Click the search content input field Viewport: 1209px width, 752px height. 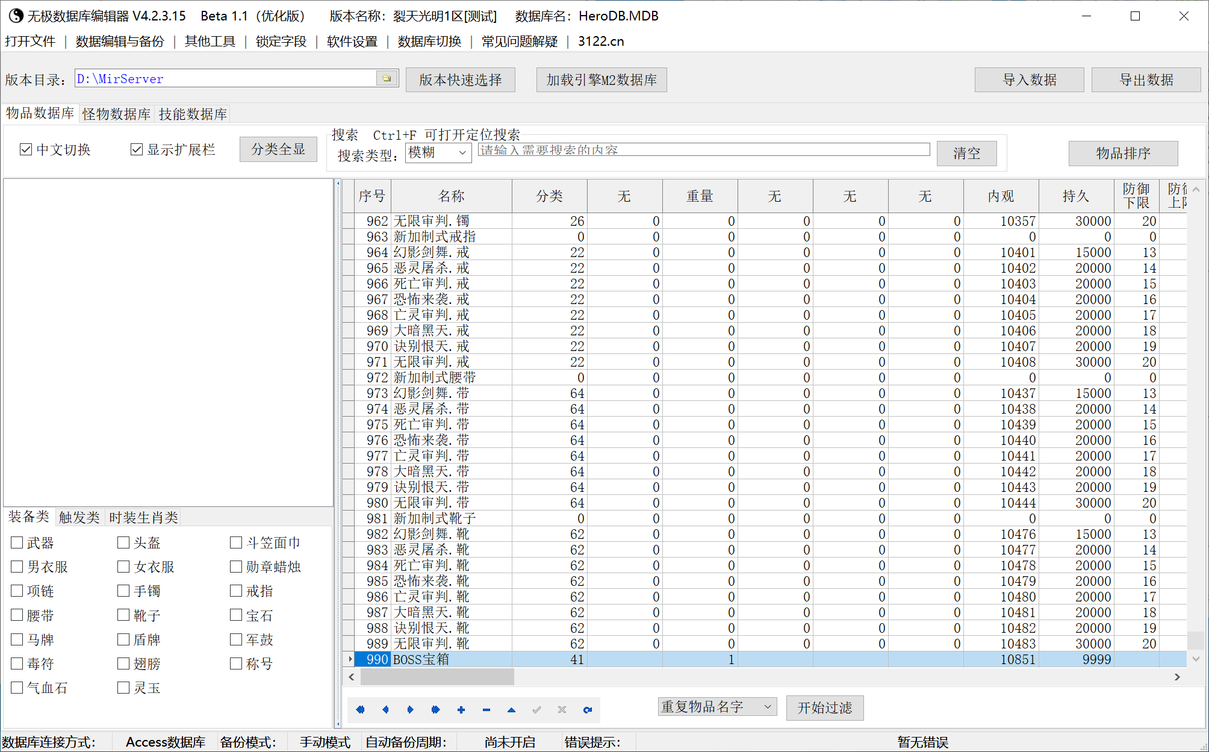point(704,150)
